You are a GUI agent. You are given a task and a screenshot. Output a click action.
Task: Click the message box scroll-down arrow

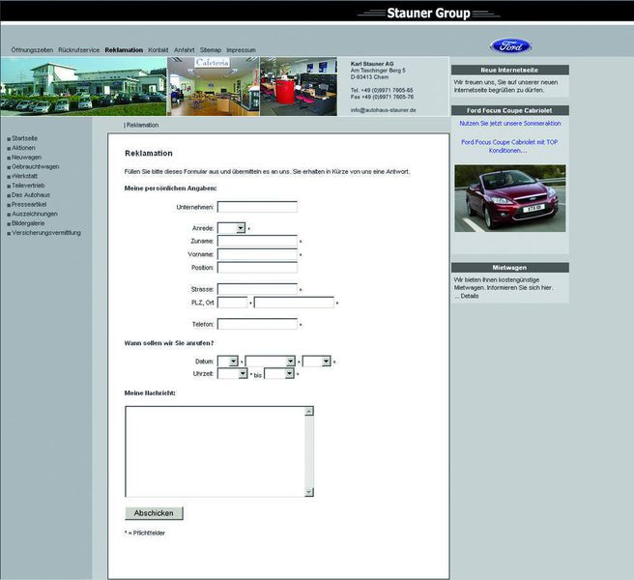[x=309, y=493]
